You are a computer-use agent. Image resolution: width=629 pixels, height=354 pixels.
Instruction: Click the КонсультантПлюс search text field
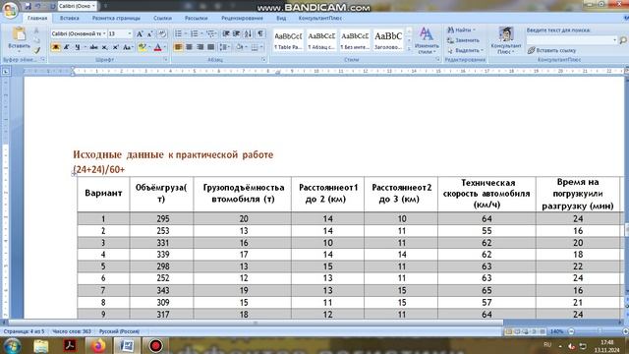pos(572,40)
